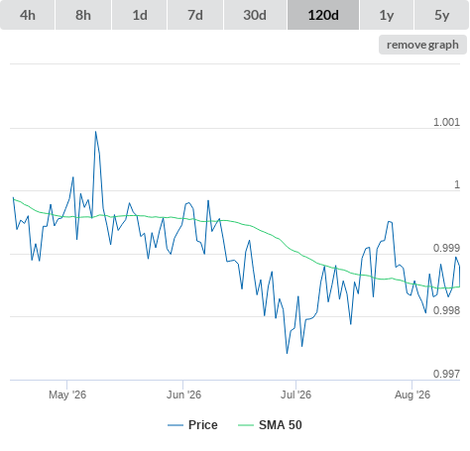
Task: Click the 0.999 y-axis label
Action: [446, 248]
